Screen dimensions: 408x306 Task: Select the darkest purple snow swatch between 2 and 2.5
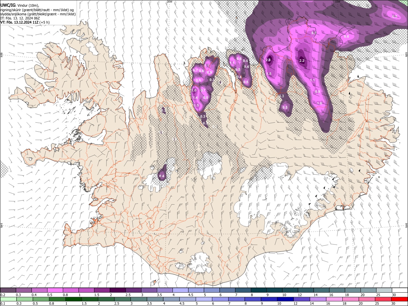(x=117, y=290)
